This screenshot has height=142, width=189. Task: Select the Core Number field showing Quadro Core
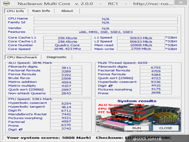point(67,45)
